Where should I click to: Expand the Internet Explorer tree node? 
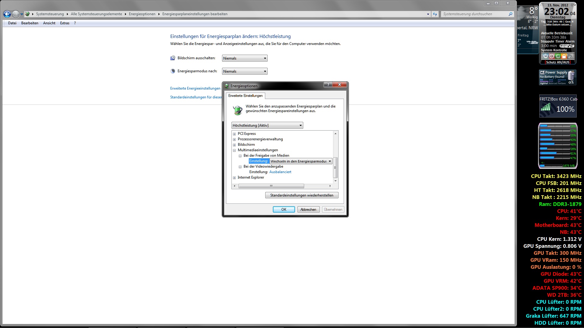coord(234,178)
